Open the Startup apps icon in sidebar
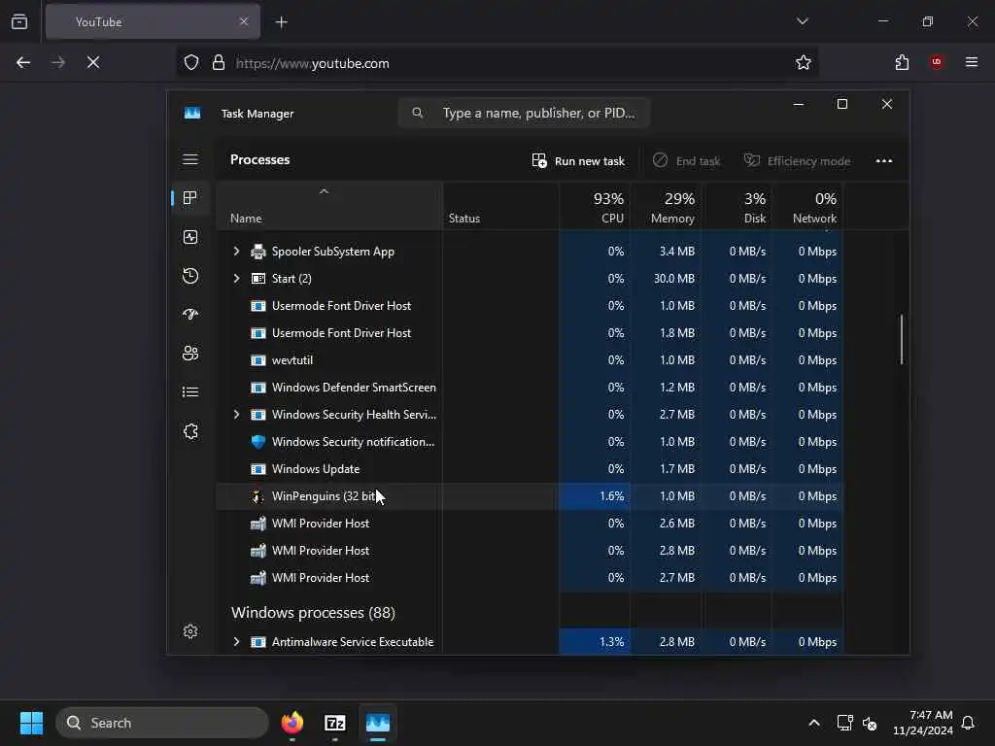 190,315
